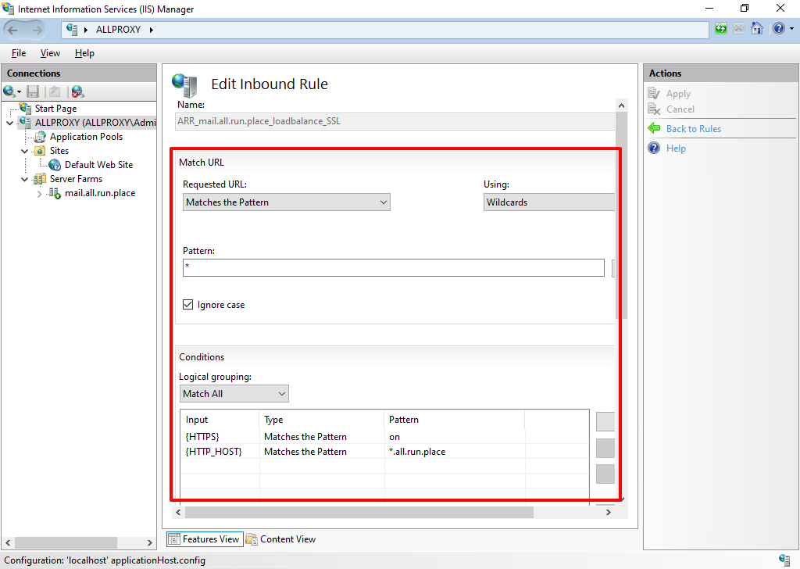The width and height of the screenshot is (800, 569).
Task: Switch to Content View tab
Action: click(x=281, y=539)
